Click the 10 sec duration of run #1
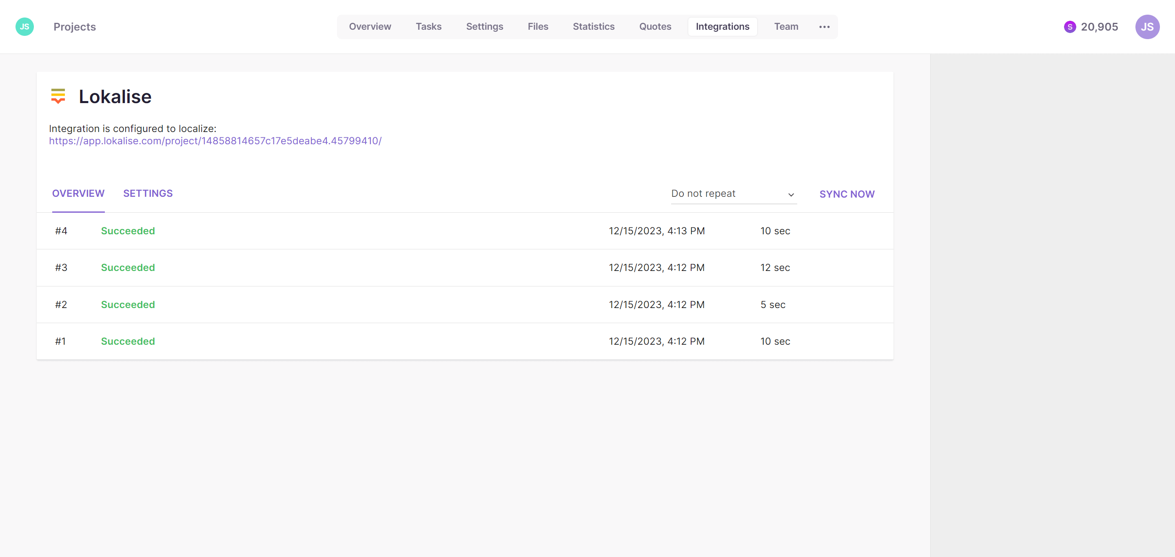The width and height of the screenshot is (1175, 557). [775, 341]
